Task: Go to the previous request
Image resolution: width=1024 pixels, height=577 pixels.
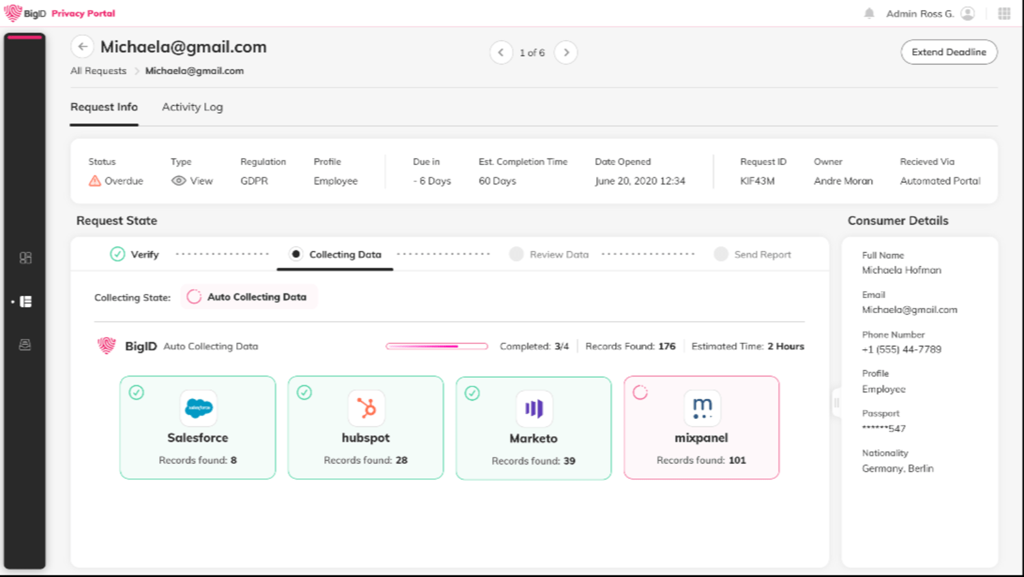Action: point(501,53)
